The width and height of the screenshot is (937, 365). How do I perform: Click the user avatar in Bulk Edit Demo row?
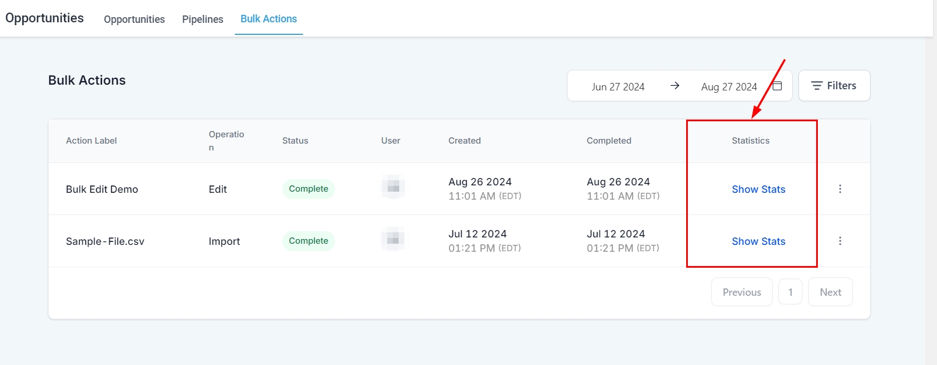tap(393, 187)
